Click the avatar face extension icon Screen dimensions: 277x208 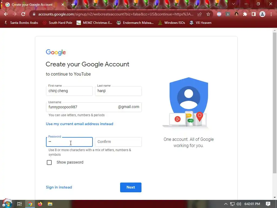pos(236,14)
